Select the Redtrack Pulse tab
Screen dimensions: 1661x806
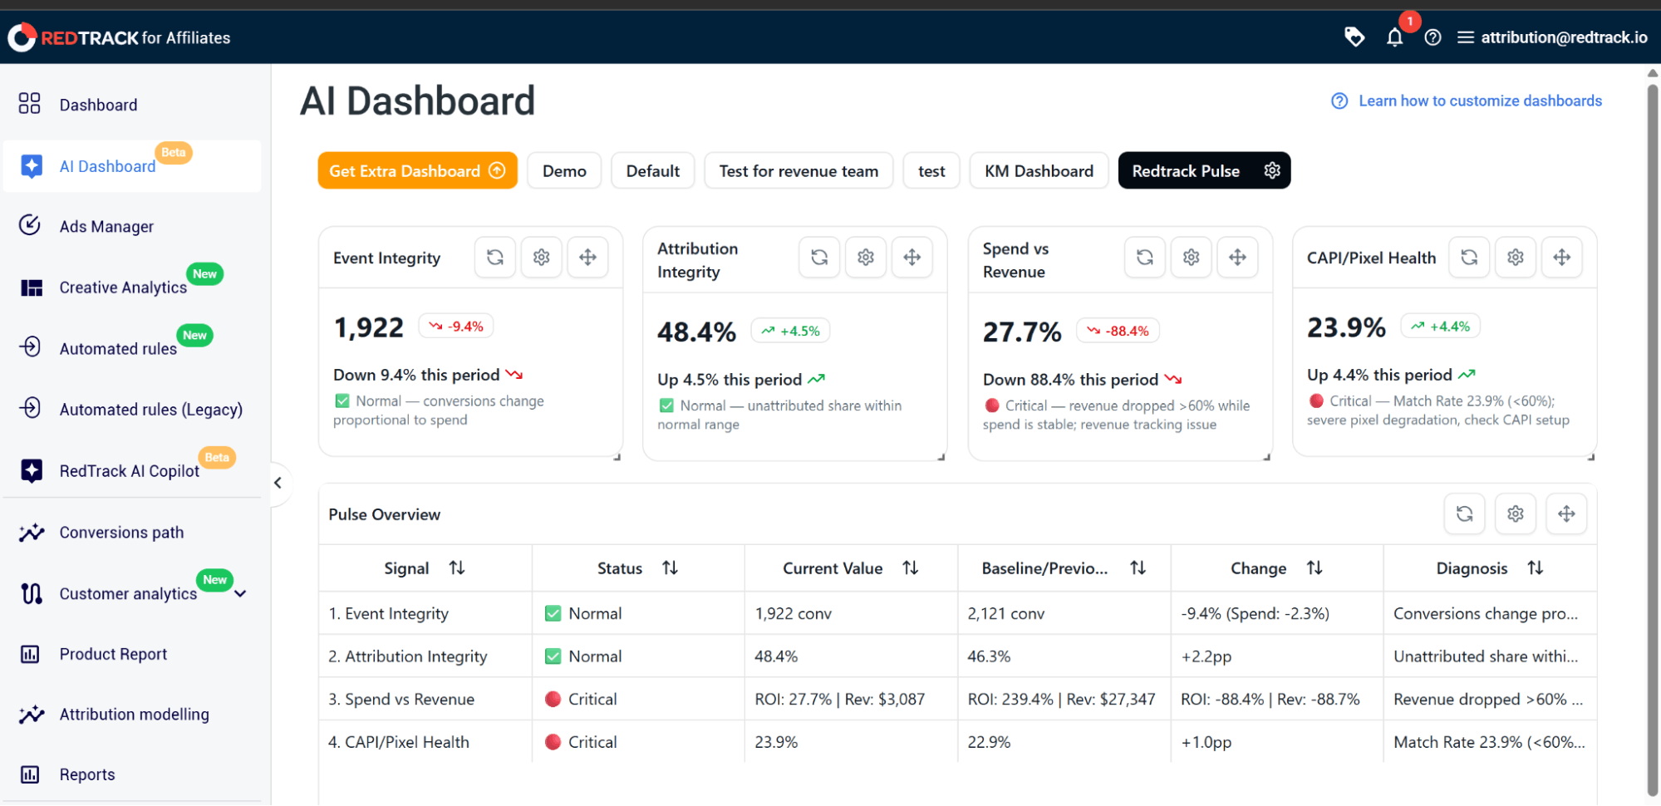1186,171
